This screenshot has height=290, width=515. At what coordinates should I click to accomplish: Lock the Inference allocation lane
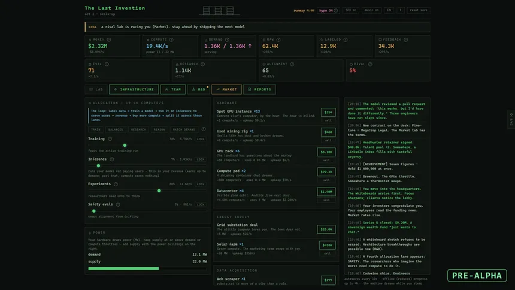(x=201, y=159)
